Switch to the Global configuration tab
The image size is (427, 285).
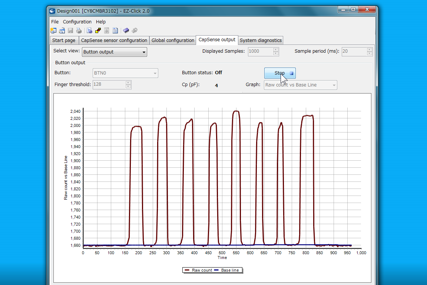coord(173,40)
